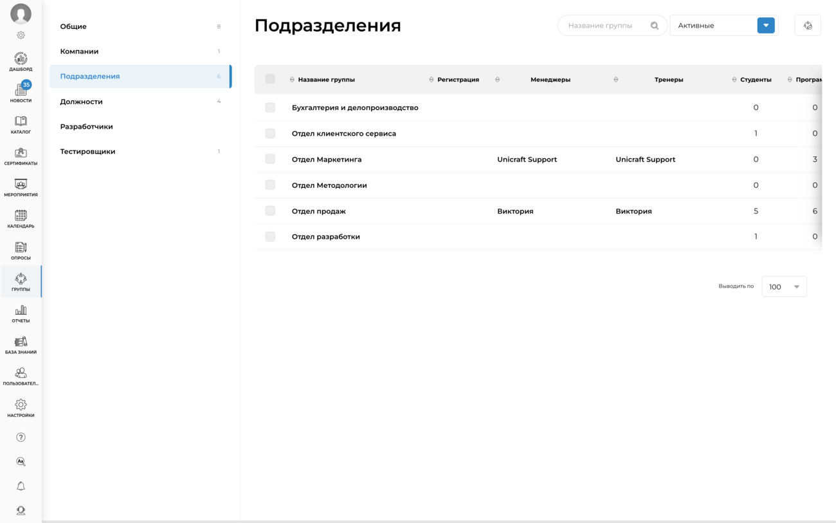The height and width of the screenshot is (523, 836).
Task: Click the help question mark icon
Action: (x=21, y=437)
